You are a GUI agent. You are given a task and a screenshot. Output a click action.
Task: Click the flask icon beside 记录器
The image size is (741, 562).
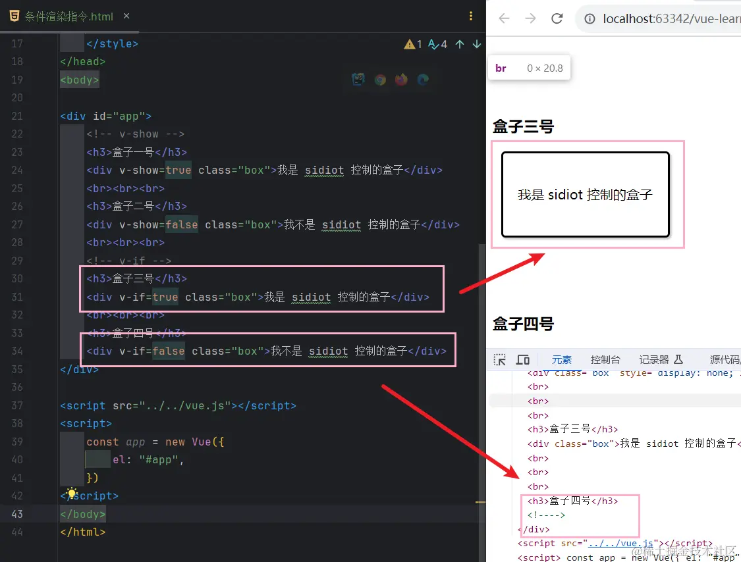coord(678,359)
